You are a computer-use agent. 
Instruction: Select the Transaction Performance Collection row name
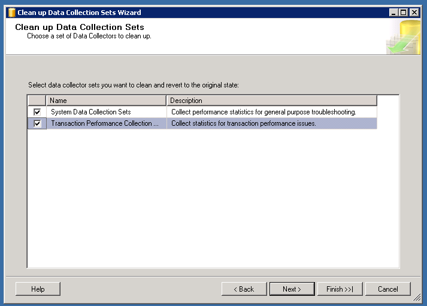[x=104, y=124]
